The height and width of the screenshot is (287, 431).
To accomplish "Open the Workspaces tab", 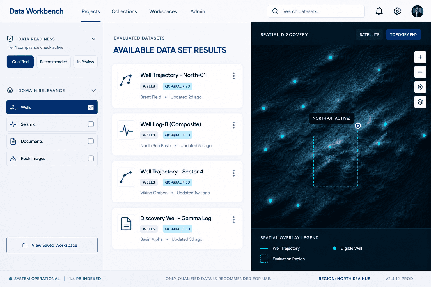I will pos(163,11).
